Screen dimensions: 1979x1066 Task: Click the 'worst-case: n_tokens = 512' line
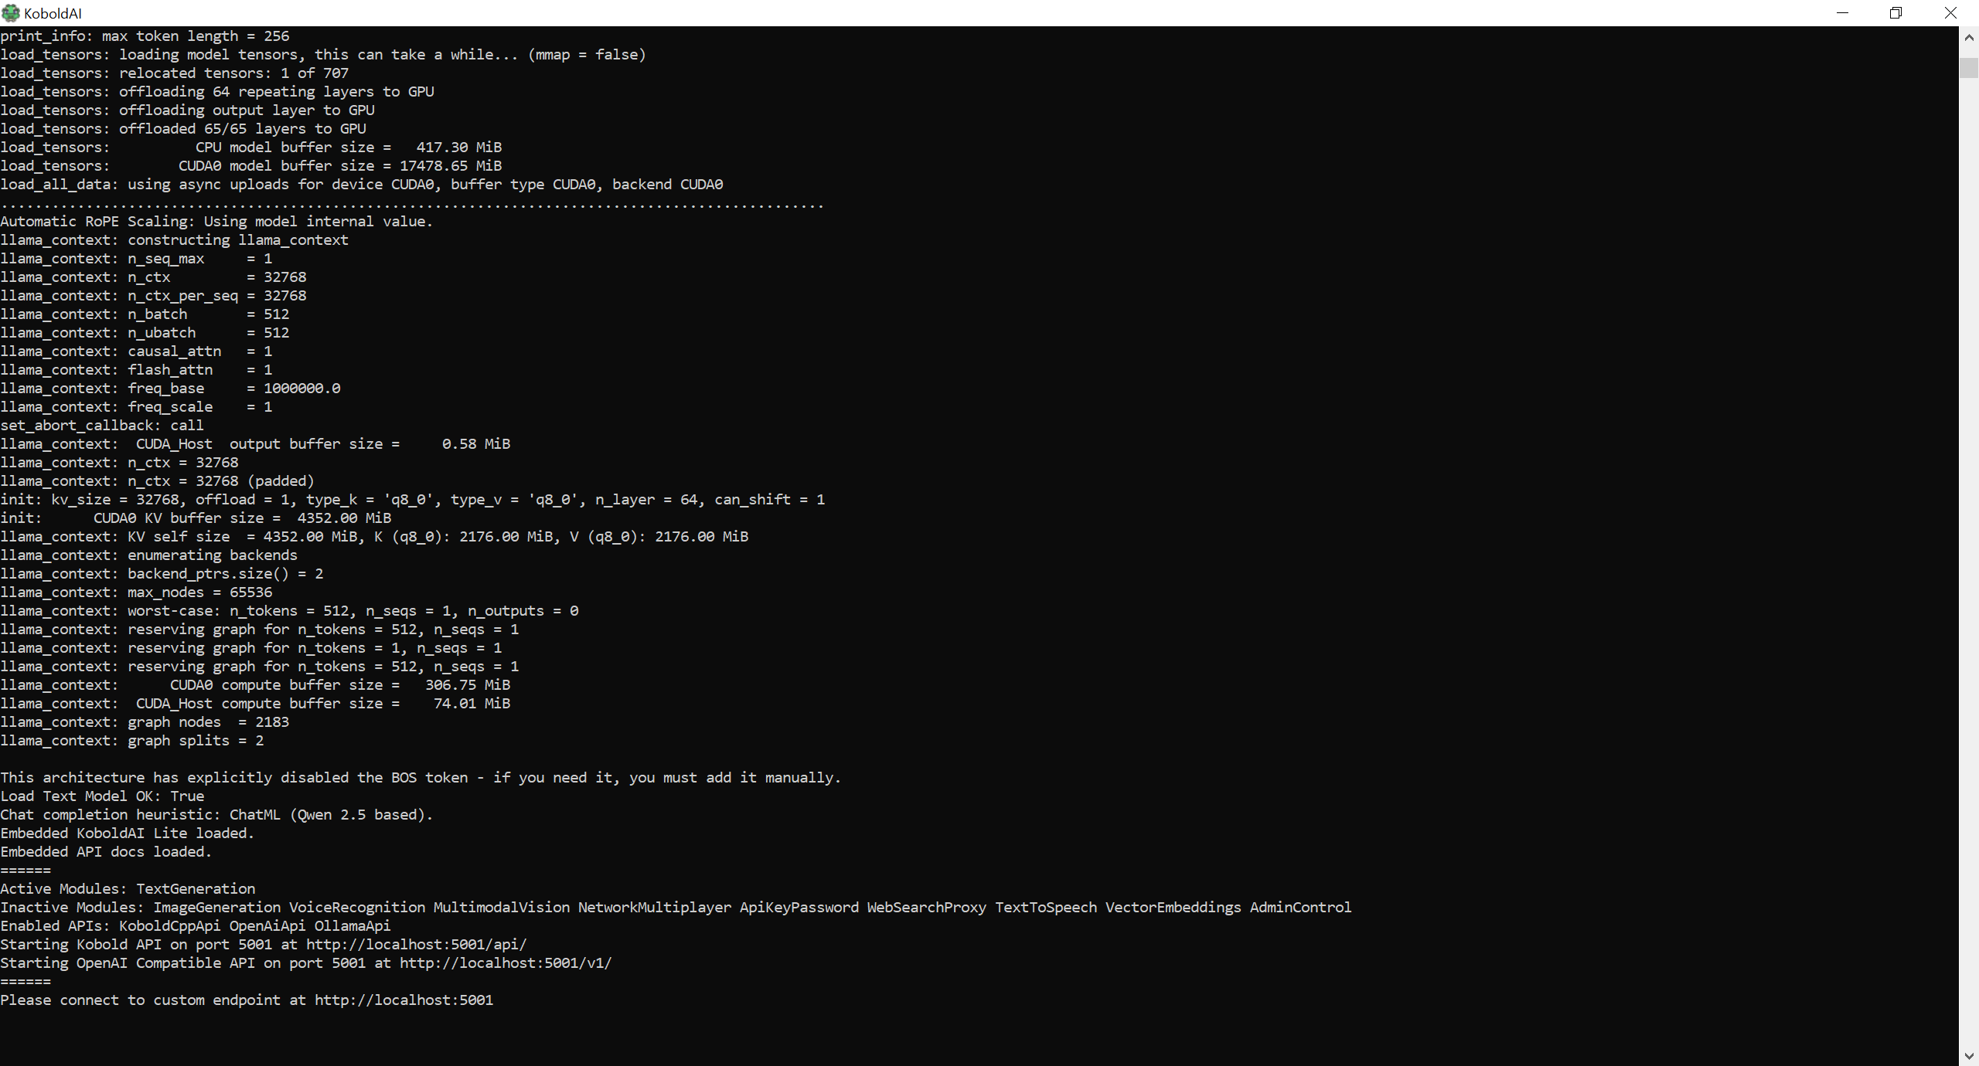tap(289, 611)
